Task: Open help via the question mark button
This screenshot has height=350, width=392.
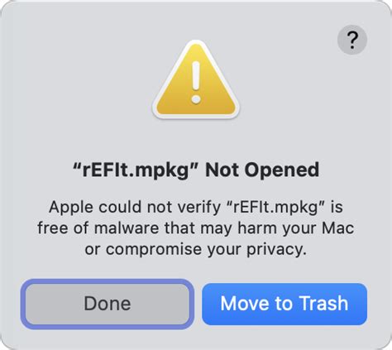Action: tap(352, 40)
